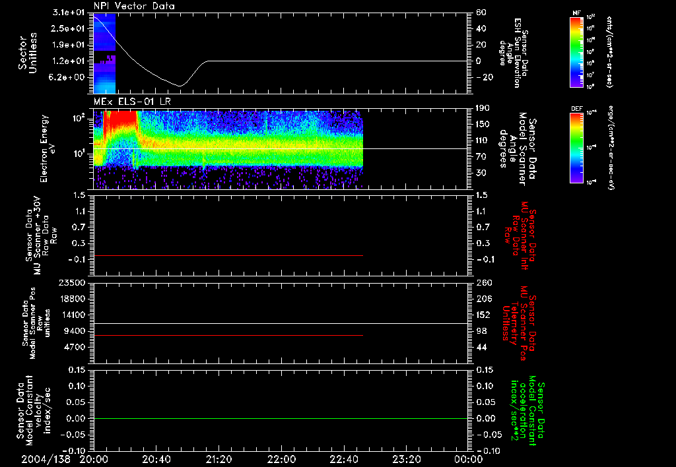Click the 20:40 time axis label
The height and width of the screenshot is (467, 676).
tap(156, 459)
